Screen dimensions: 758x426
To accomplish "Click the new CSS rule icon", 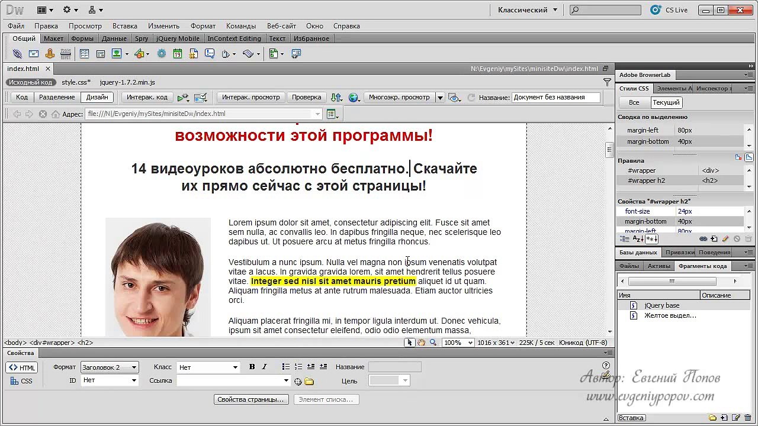I will pyautogui.click(x=714, y=239).
